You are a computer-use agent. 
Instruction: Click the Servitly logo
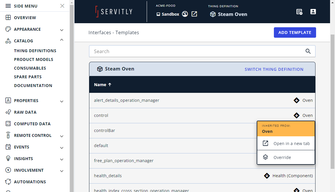click(114, 12)
